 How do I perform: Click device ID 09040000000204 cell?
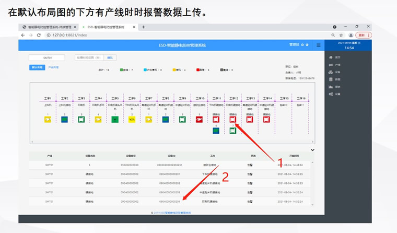170,202
